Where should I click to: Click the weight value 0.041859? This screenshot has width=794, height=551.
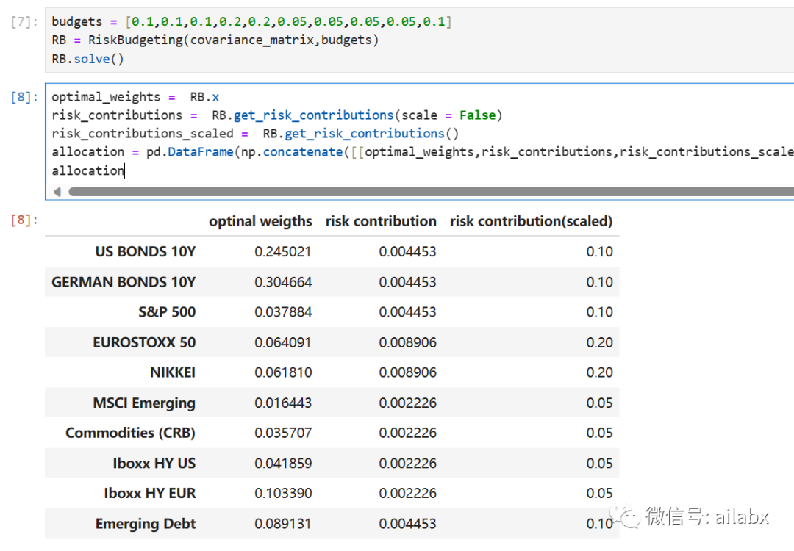point(283,464)
